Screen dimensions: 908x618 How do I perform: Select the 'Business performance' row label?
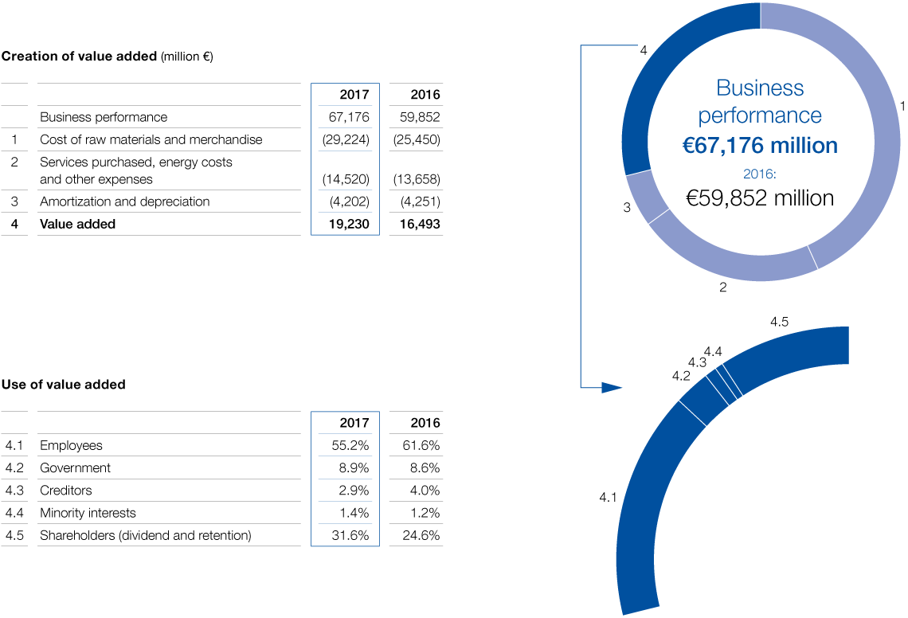(104, 117)
